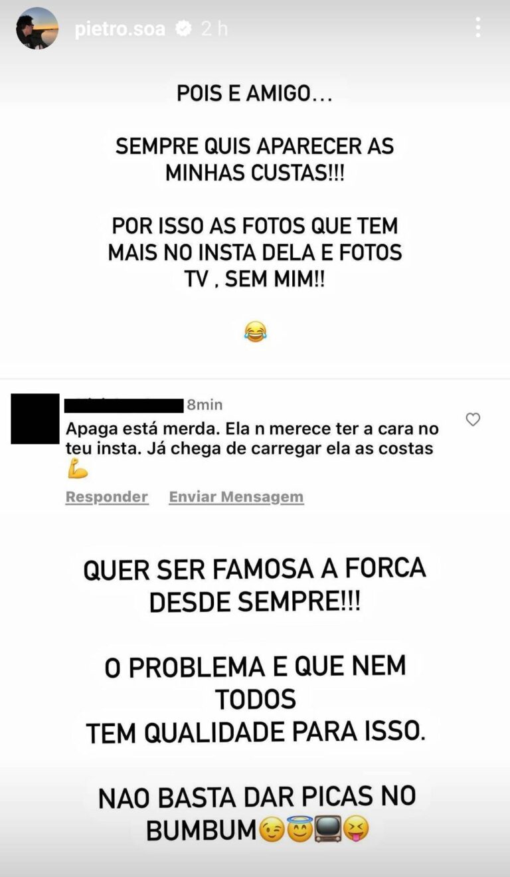Click the flexed biceps emoji
Screen dimensions: 510x877
pos(77,469)
